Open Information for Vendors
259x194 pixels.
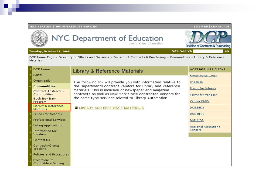pos(45,133)
